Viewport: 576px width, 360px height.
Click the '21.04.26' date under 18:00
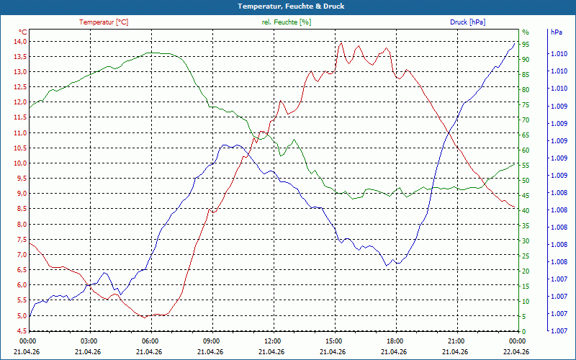coord(394,351)
